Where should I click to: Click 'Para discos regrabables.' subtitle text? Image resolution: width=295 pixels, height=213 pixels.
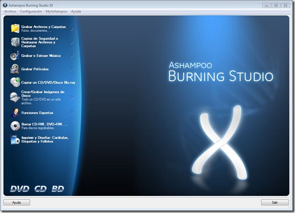click(38, 128)
